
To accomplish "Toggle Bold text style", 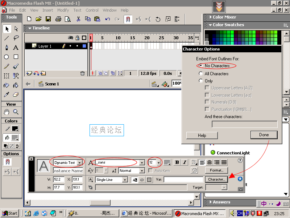I will pyautogui.click(x=177, y=162).
